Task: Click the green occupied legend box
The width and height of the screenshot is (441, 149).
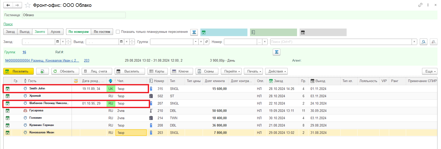Action: (x=274, y=32)
